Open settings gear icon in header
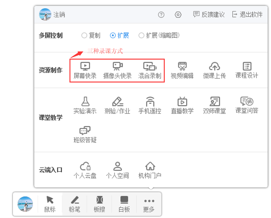271x218 pixels. pos(178,15)
